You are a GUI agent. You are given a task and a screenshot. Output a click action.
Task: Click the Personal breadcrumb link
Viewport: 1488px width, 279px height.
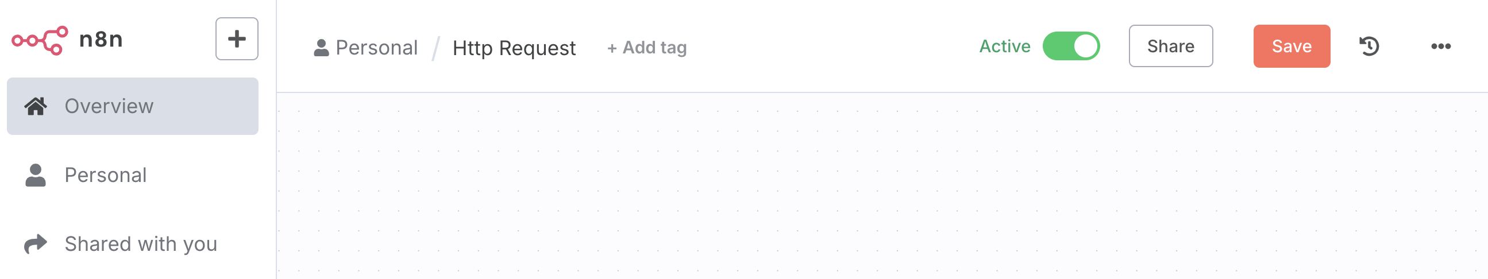[x=376, y=48]
